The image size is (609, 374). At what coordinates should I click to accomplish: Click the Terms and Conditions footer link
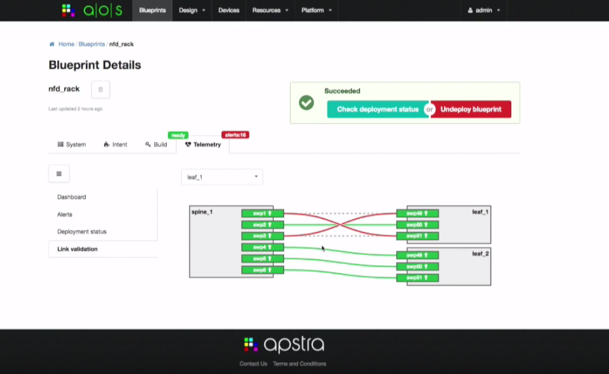pos(299,363)
